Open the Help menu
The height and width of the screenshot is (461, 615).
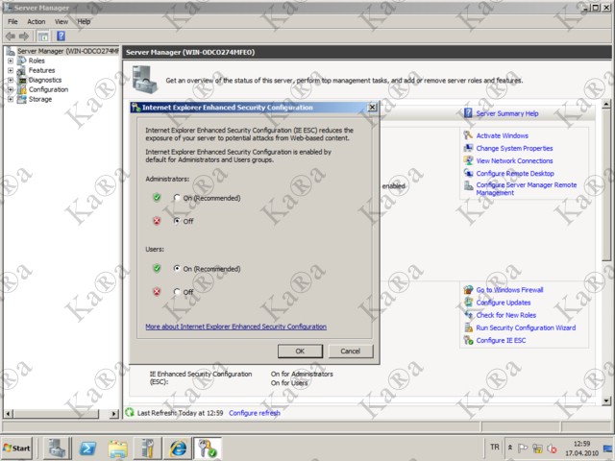(84, 21)
